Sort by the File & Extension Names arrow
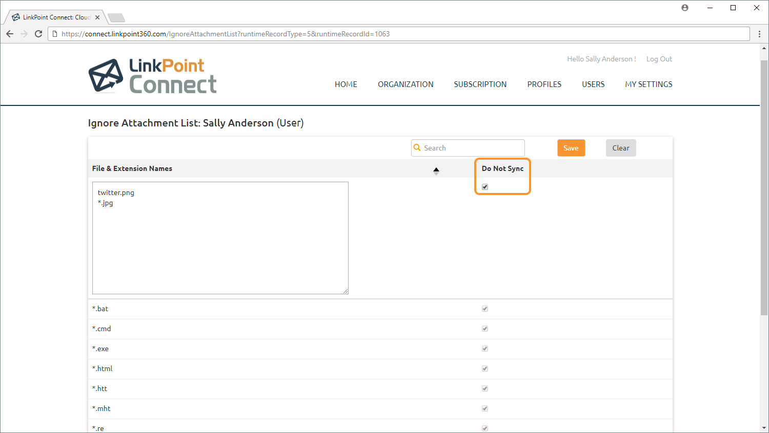Screen dimensions: 769x433 point(436,171)
